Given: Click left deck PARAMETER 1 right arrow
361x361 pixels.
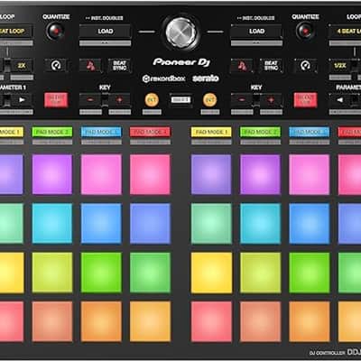Looking at the screenshot, I should (x=22, y=100).
